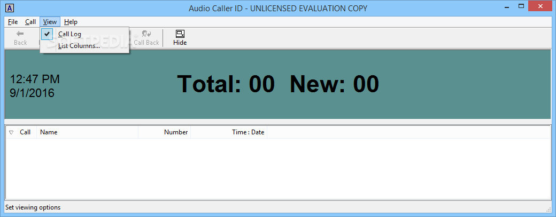This screenshot has width=556, height=217.
Task: Click the window resize grip in status bar
Action: (548, 208)
